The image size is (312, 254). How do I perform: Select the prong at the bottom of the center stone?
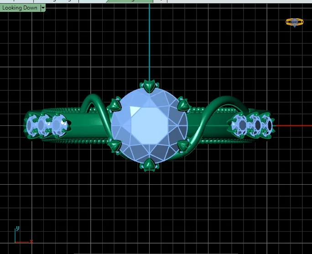pos(149,165)
